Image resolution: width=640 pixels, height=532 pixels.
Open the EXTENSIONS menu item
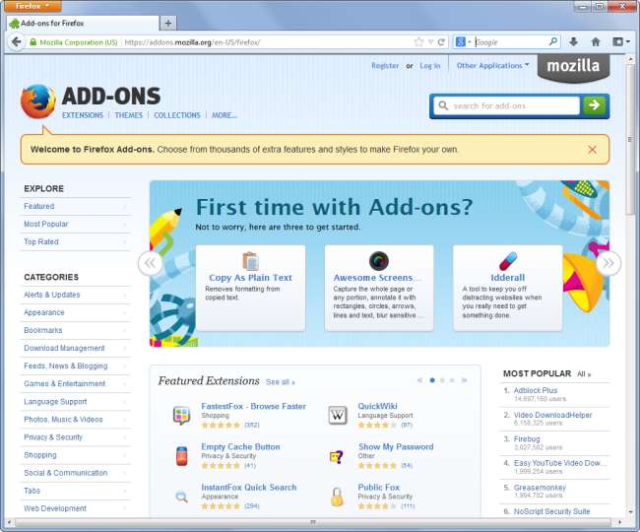point(83,115)
